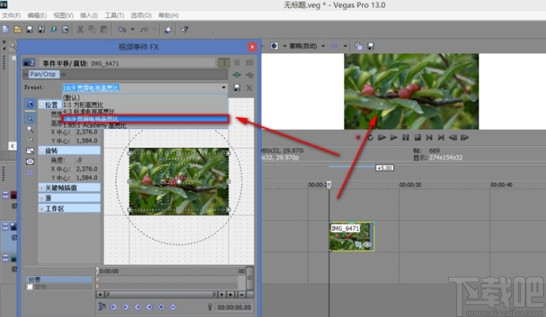Cut selection with the scissors icon
This screenshot has width=546, height=317.
point(80,29)
